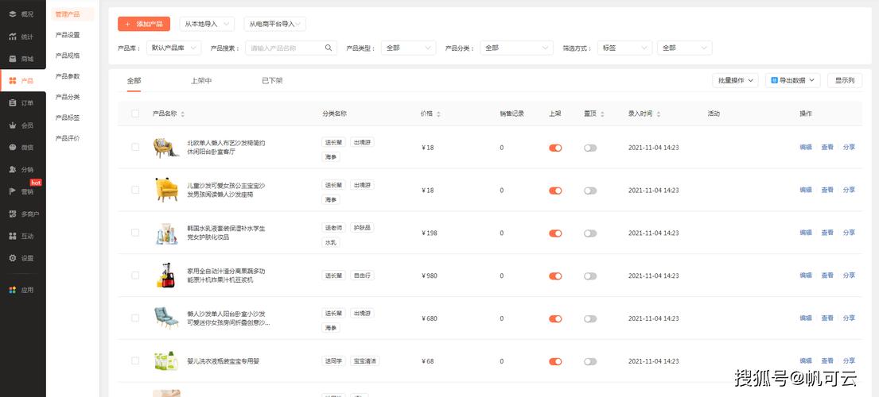879x397 pixels.
Task: Select the 产品 products sidebar icon
Action: [x=13, y=80]
